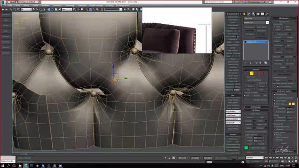The width and height of the screenshot is (299, 168).
Task: Select Element sub-object level icon
Action: pos(263,73)
